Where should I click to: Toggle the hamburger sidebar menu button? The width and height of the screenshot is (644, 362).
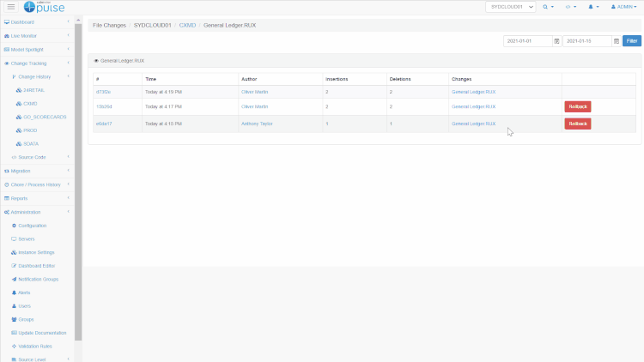point(12,7)
